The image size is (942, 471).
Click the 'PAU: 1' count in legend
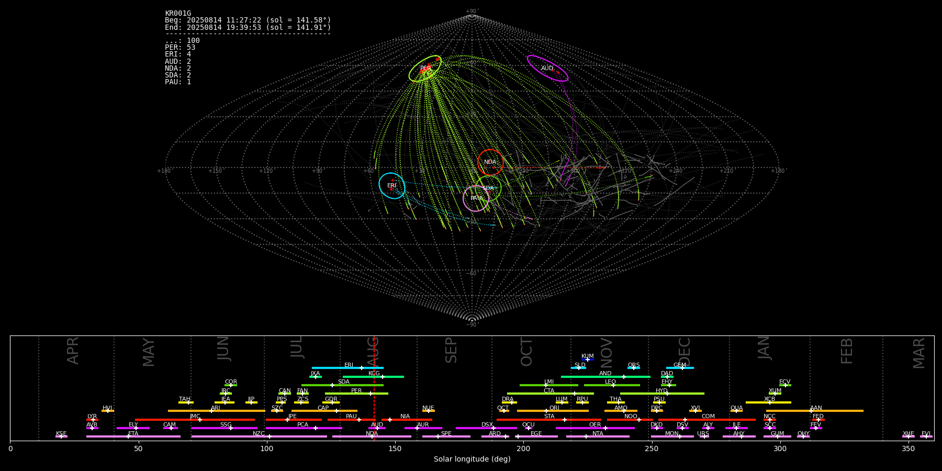point(178,82)
